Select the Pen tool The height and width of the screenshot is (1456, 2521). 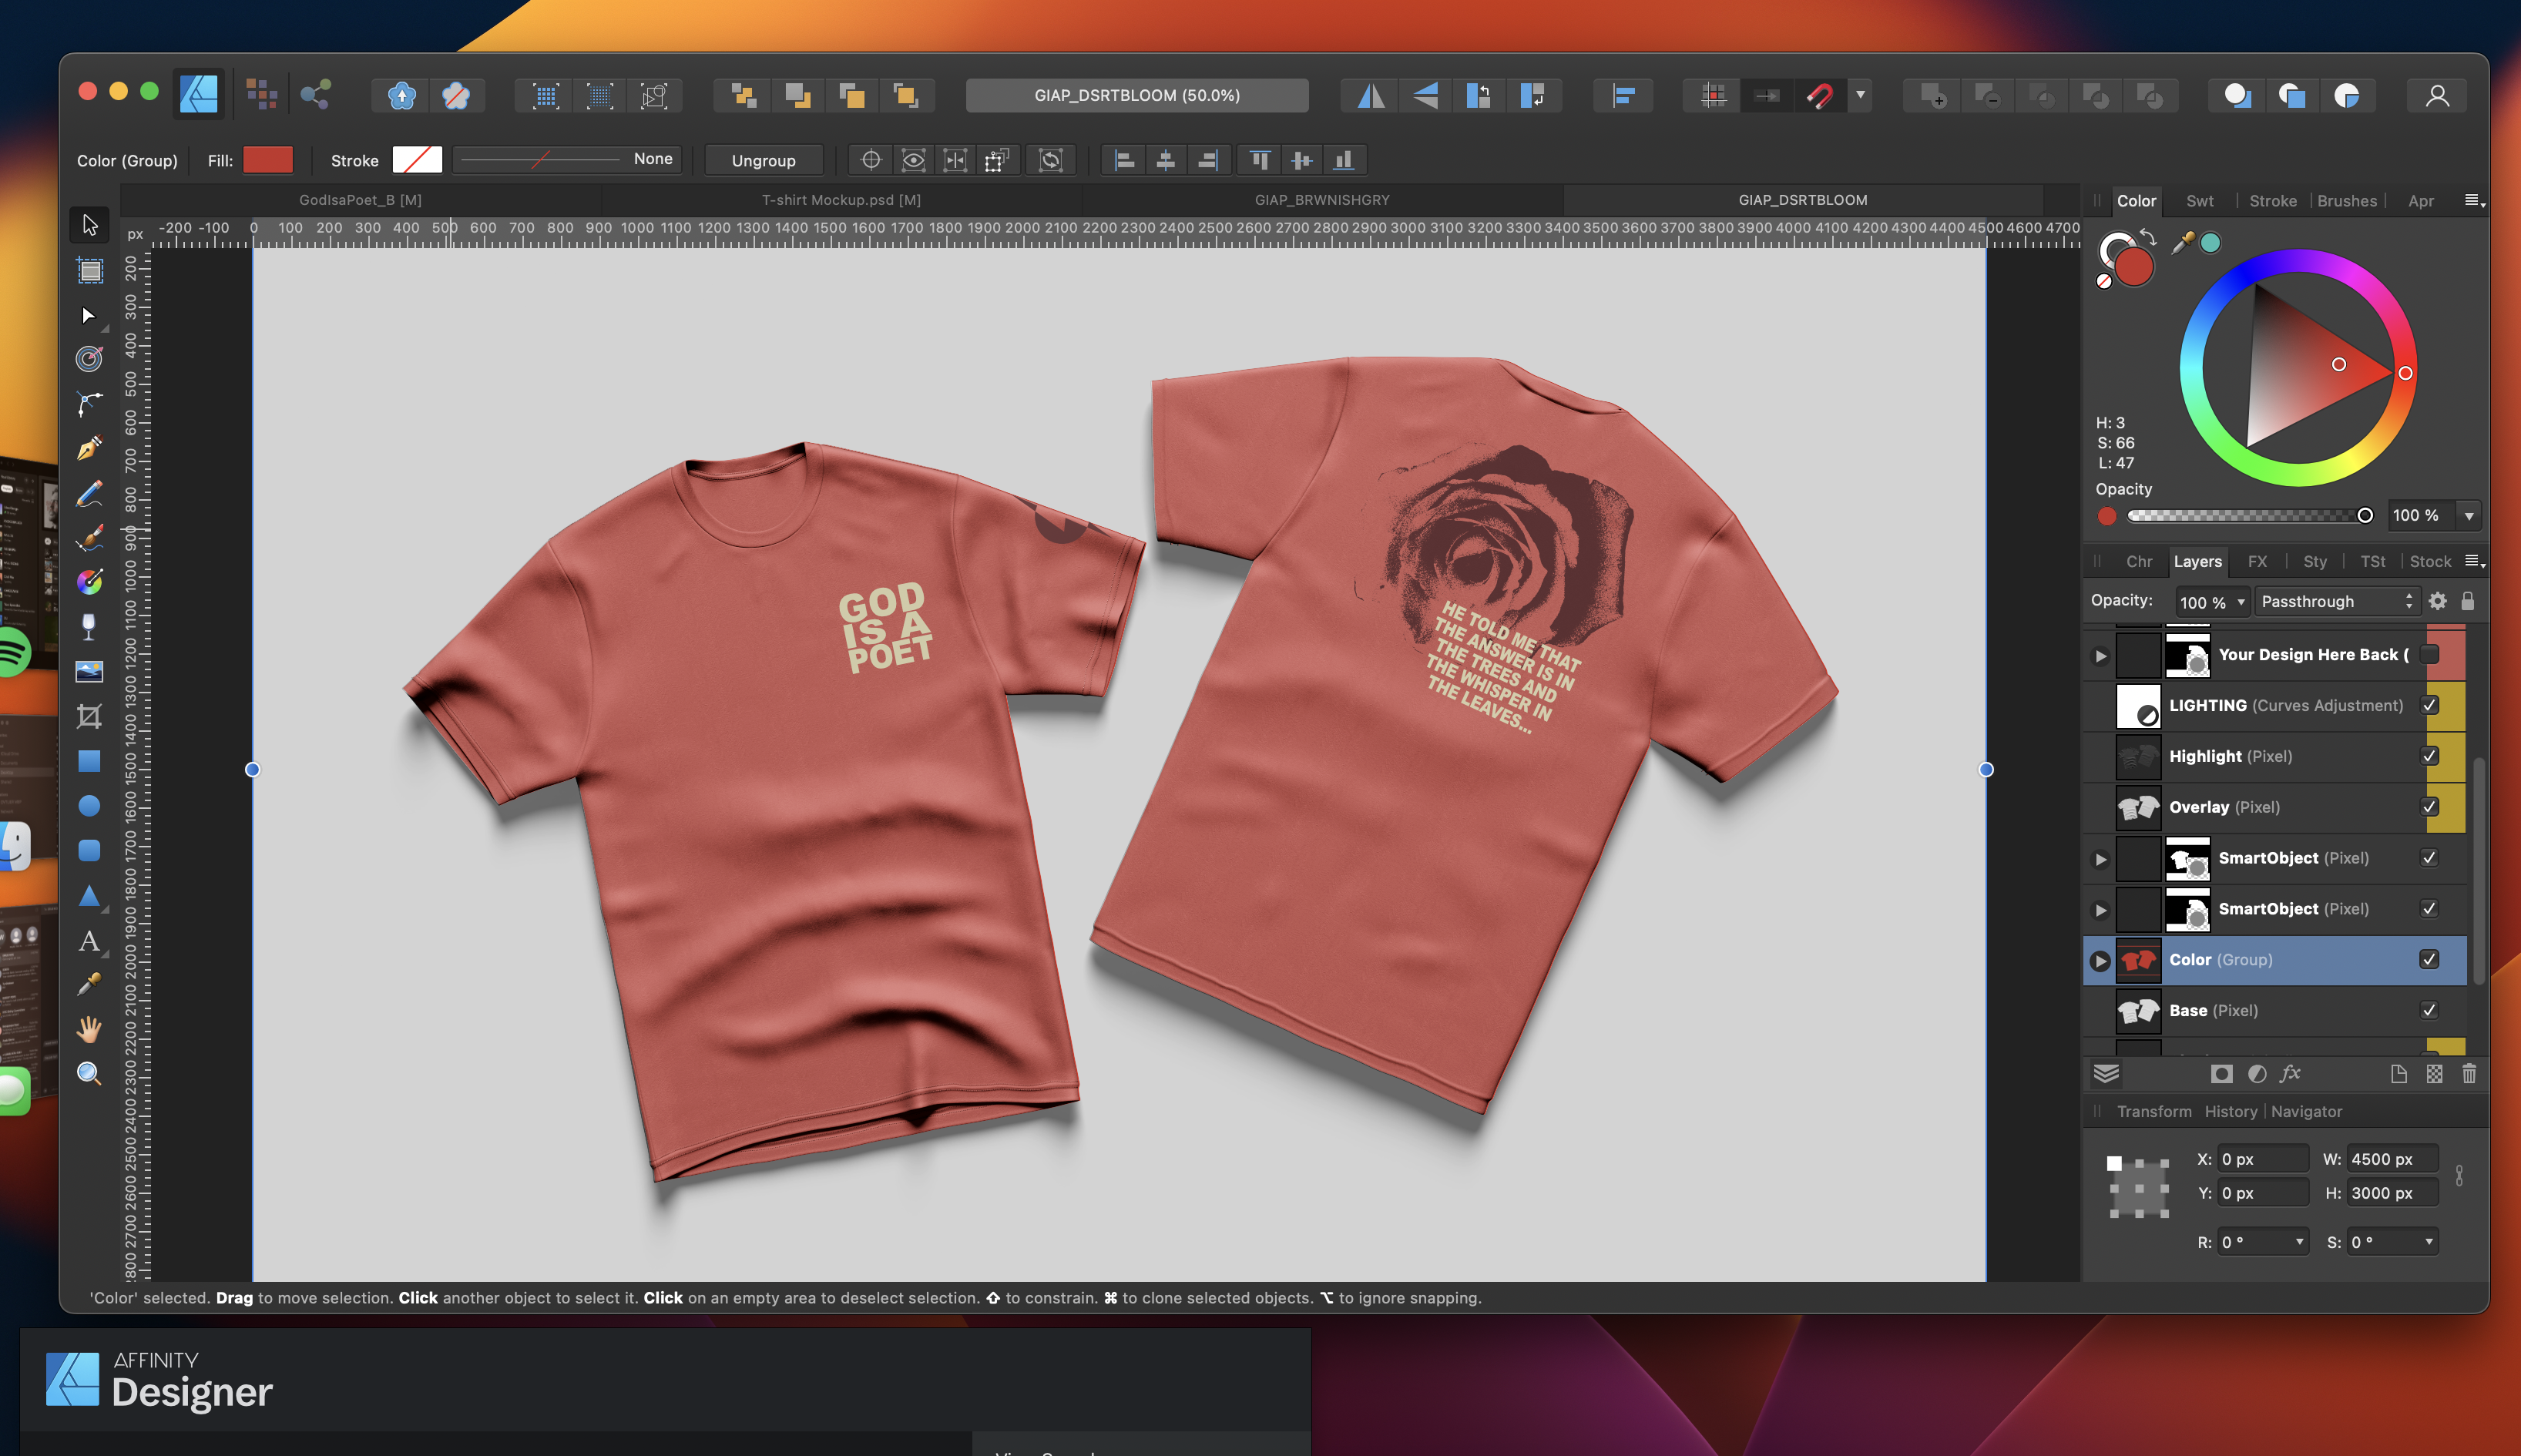tap(89, 448)
